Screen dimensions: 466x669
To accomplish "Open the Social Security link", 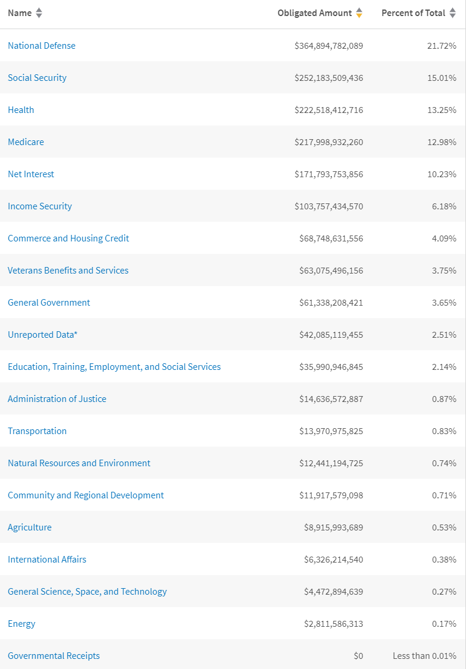I will 37,78.
